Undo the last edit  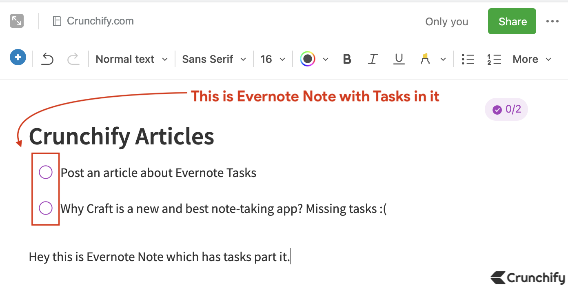tap(48, 59)
